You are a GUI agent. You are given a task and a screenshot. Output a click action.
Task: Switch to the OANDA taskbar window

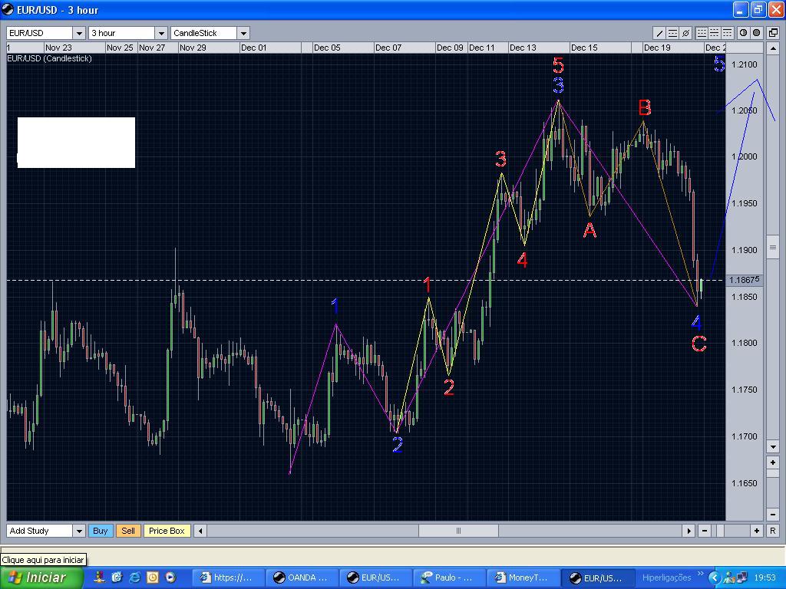tap(302, 577)
